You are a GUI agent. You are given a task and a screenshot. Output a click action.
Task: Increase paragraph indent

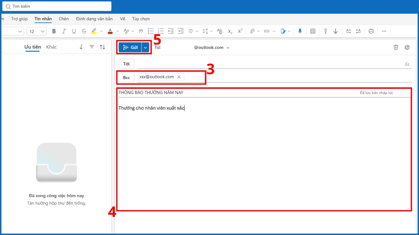tap(181, 31)
